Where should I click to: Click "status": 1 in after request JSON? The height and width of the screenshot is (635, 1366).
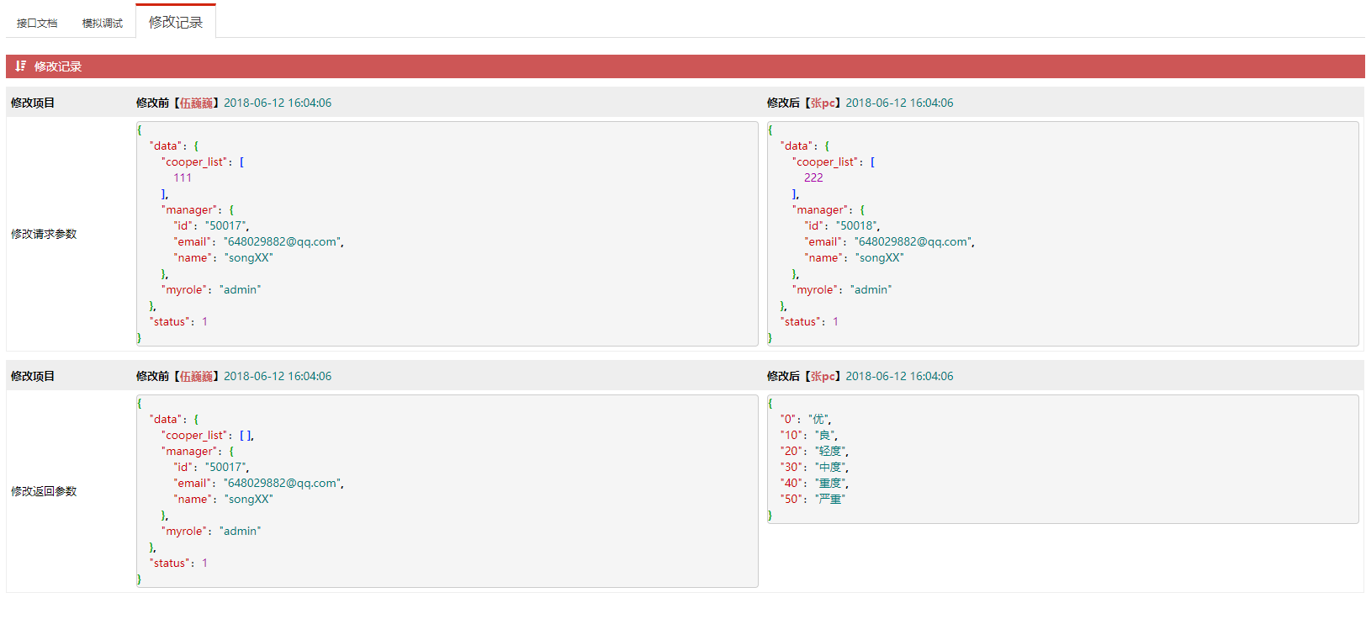pyautogui.click(x=809, y=321)
